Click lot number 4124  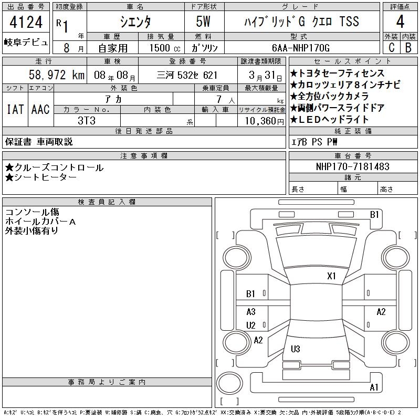coord(26,22)
